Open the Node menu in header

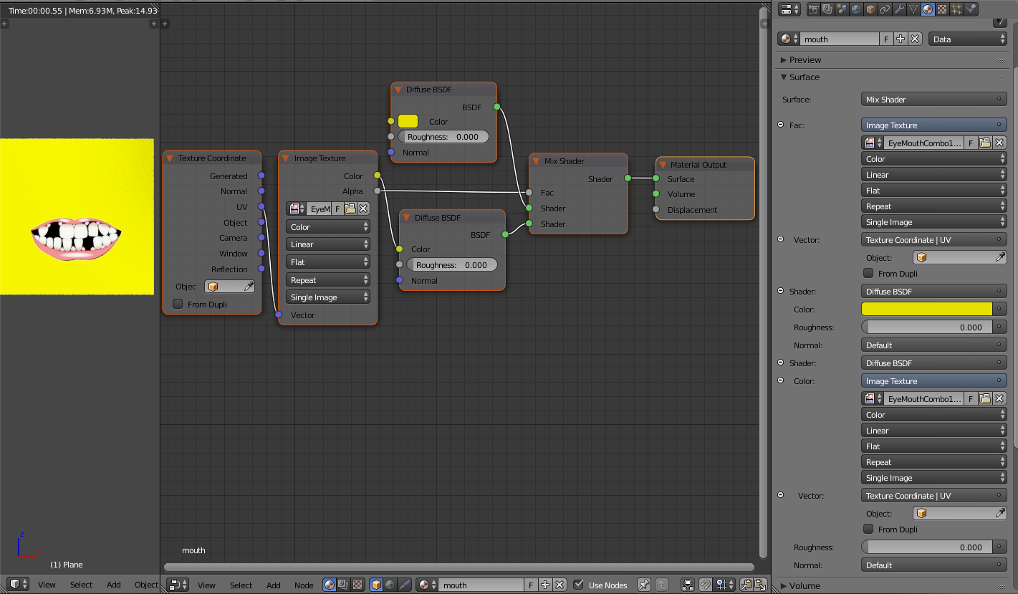[304, 585]
